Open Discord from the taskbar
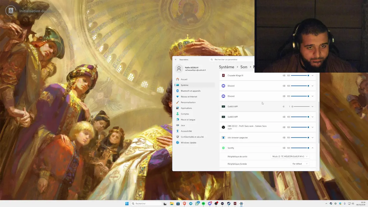This screenshot has height=207, width=368. click(210, 204)
